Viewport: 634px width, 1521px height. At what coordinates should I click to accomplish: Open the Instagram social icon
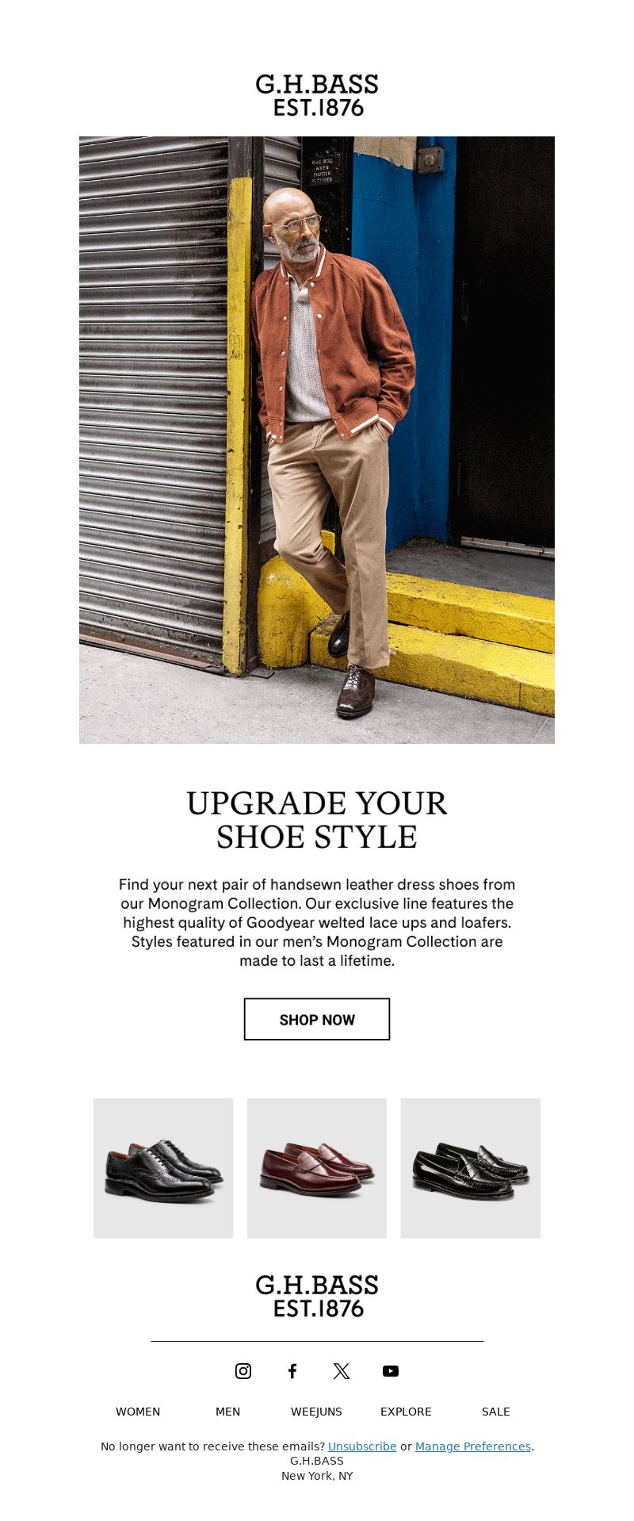click(243, 1371)
